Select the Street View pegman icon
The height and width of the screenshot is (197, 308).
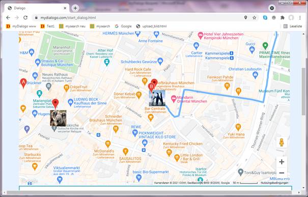(x=282, y=142)
